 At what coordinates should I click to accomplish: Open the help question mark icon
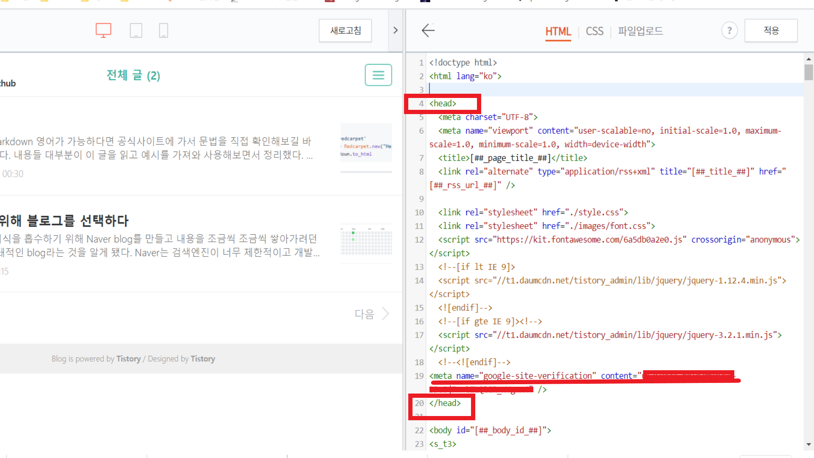click(x=729, y=31)
